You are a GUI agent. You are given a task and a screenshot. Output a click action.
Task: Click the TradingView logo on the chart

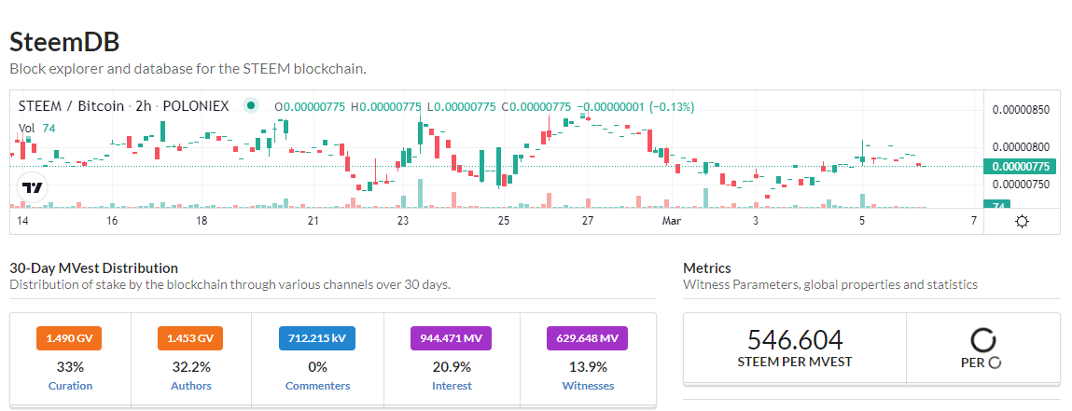[32, 187]
